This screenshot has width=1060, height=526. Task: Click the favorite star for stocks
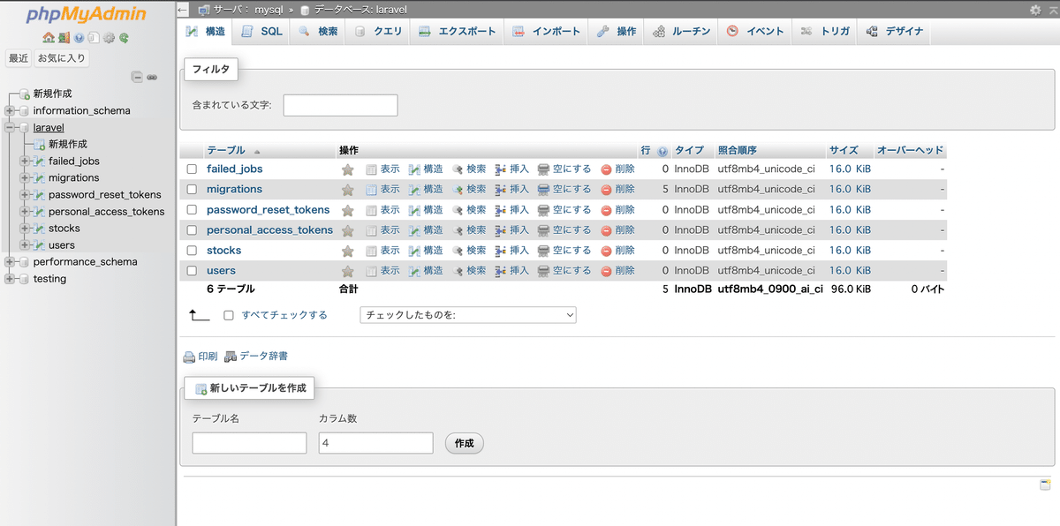click(x=348, y=251)
